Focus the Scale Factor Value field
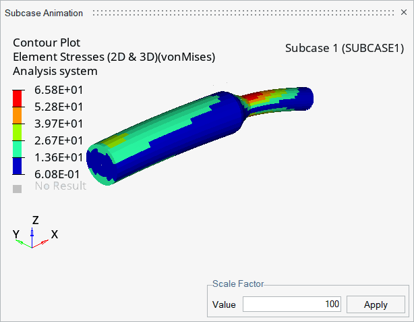The width and height of the screenshot is (414, 322). (292, 304)
